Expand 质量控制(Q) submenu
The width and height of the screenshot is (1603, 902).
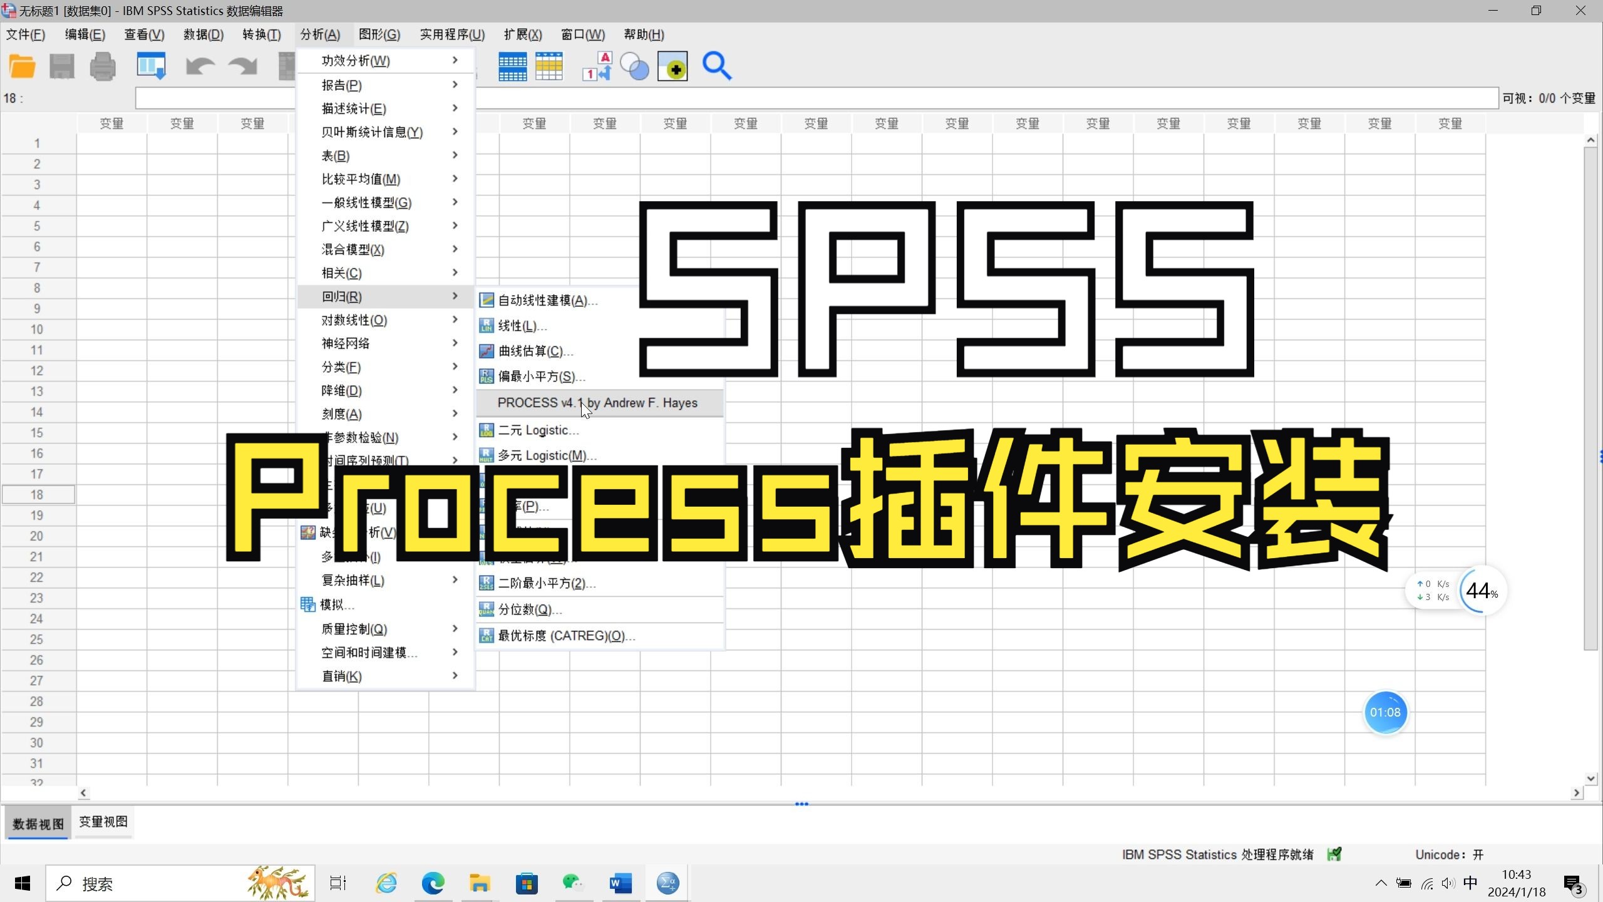click(x=386, y=629)
